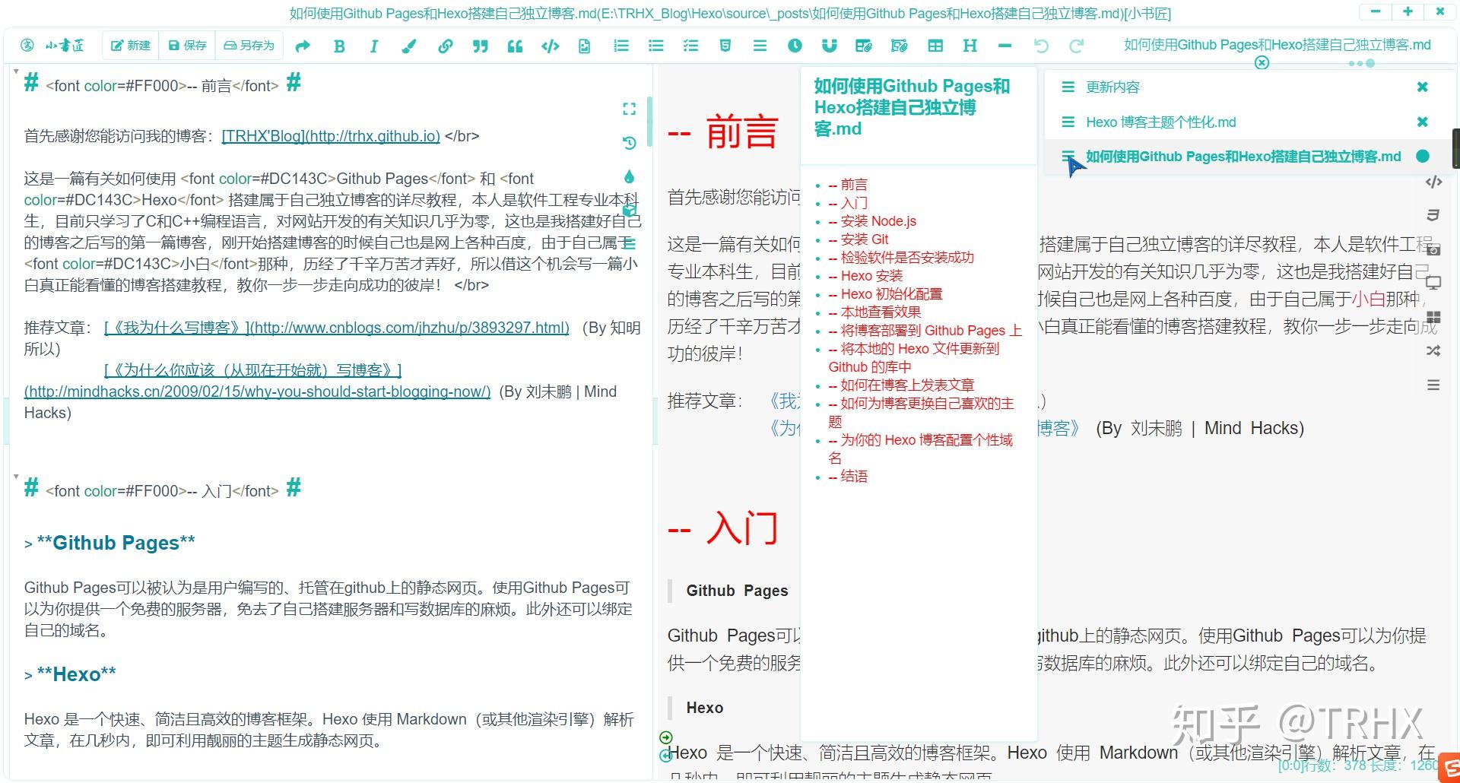Toggle italic formatting

[x=373, y=46]
